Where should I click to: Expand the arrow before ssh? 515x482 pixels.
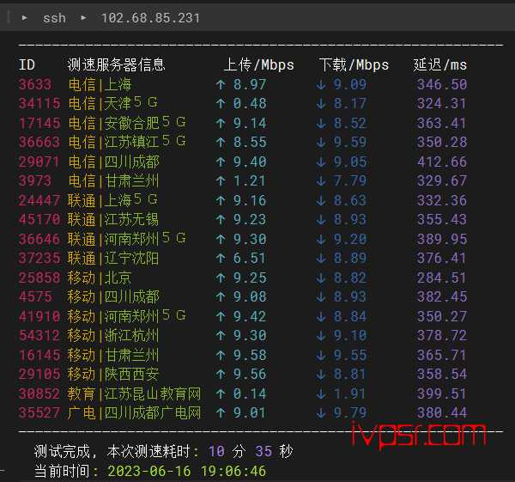click(24, 18)
